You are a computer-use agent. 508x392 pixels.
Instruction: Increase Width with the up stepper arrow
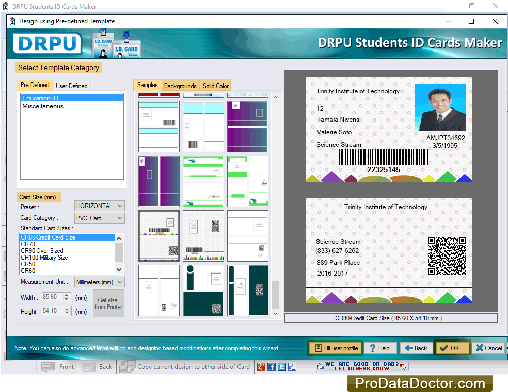tap(67, 295)
